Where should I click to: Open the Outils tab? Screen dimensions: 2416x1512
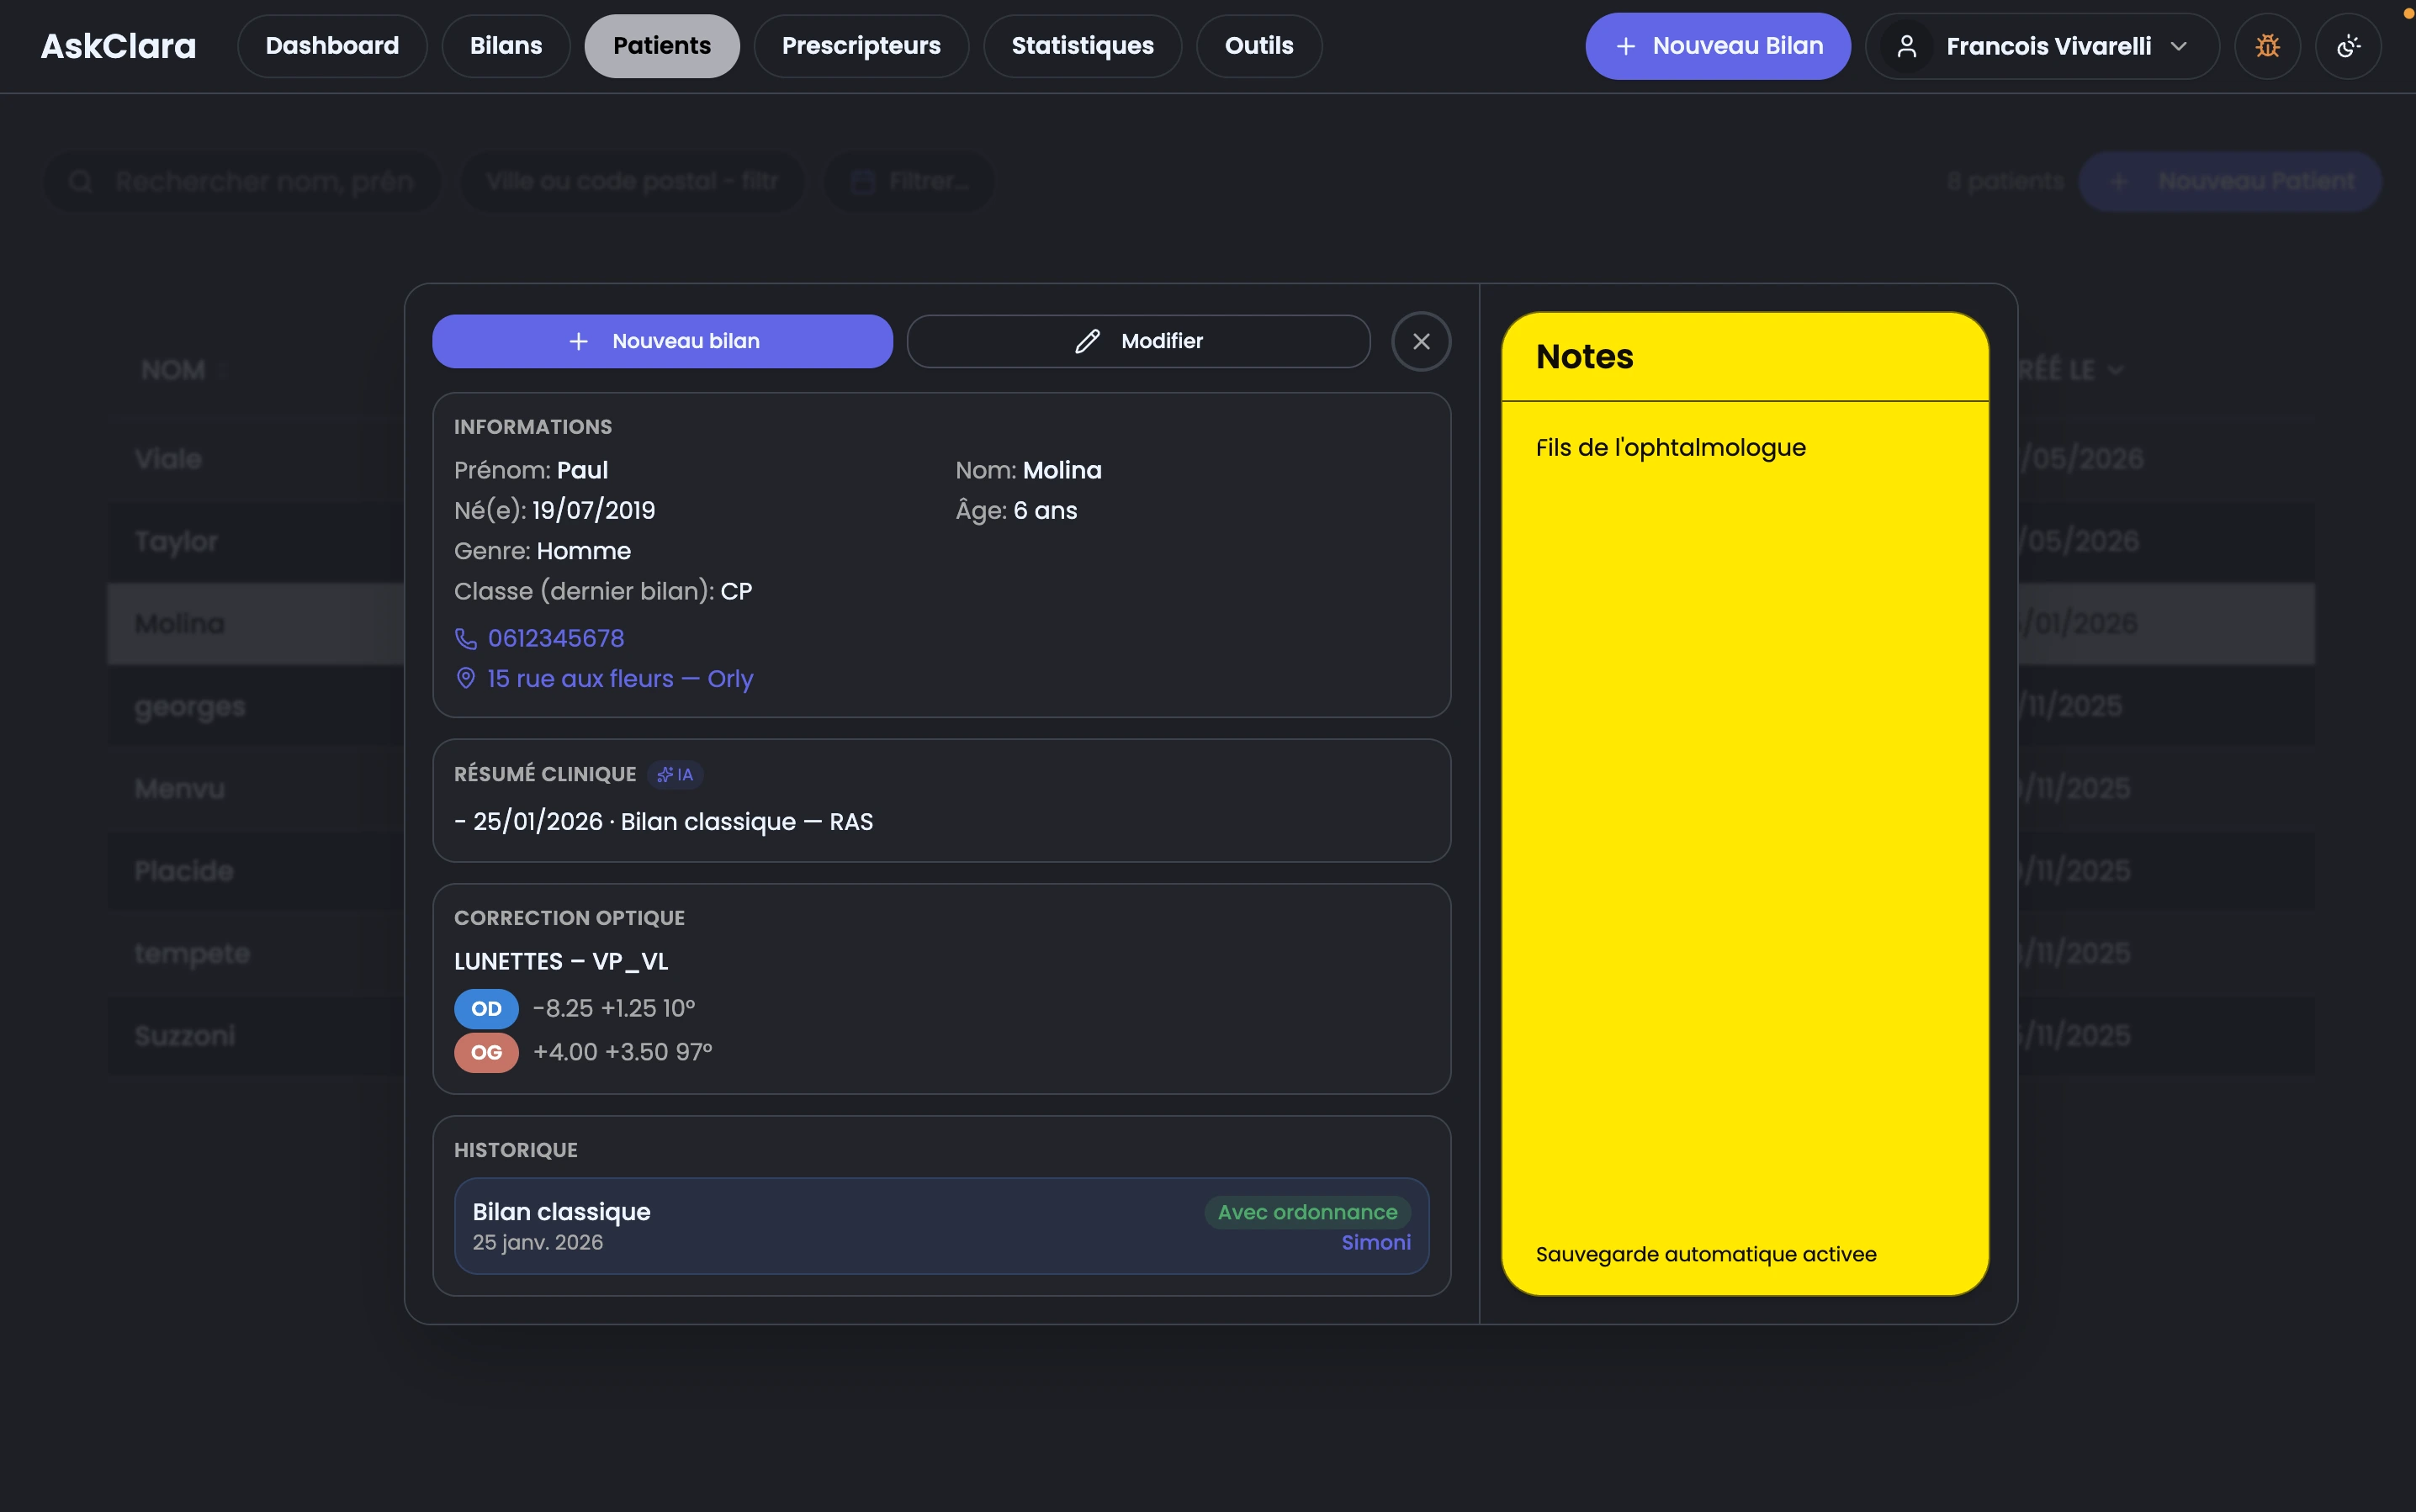[1258, 46]
